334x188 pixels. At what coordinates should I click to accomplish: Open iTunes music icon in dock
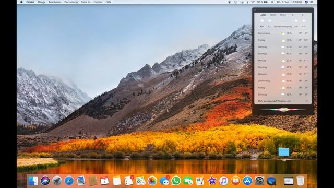(x=224, y=181)
